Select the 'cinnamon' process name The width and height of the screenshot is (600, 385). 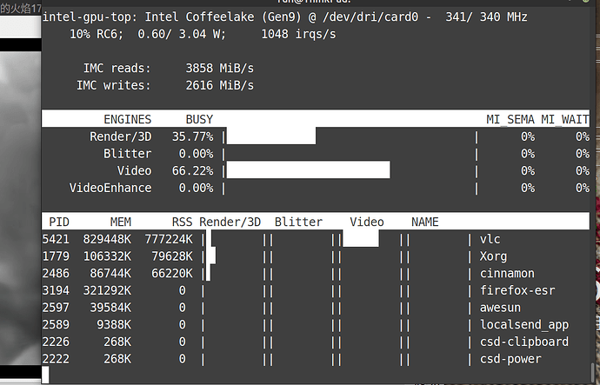(507, 274)
